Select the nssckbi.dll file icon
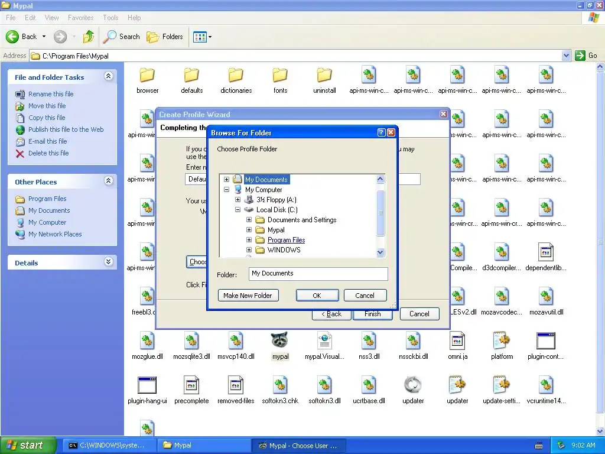Viewport: 605px width, 454px height. tap(413, 340)
